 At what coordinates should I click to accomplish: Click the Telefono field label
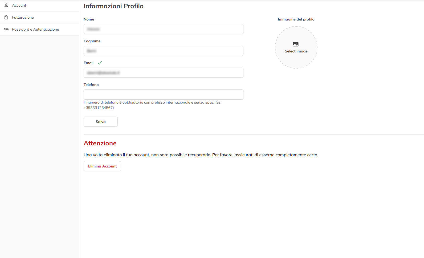click(91, 85)
